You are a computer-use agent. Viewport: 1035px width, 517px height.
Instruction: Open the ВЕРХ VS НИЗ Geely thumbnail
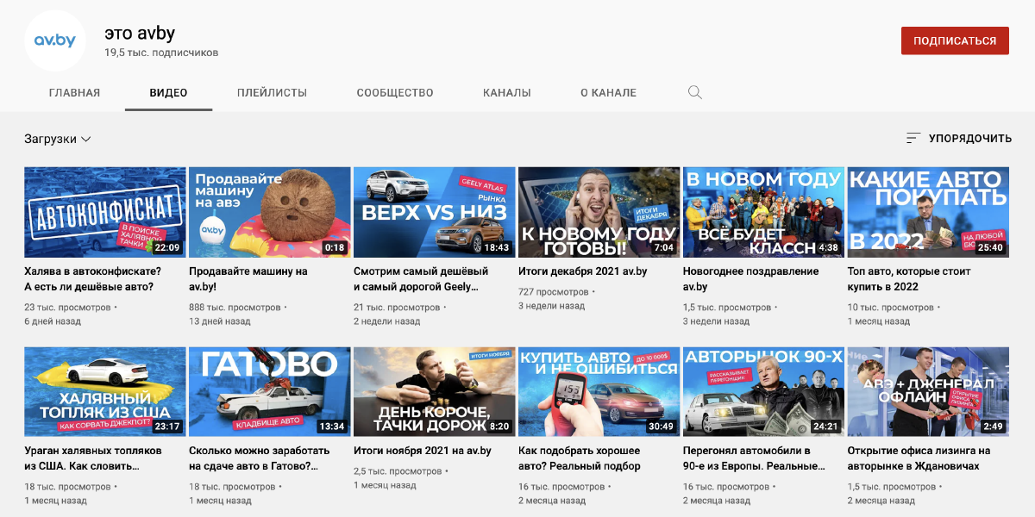tap(435, 213)
